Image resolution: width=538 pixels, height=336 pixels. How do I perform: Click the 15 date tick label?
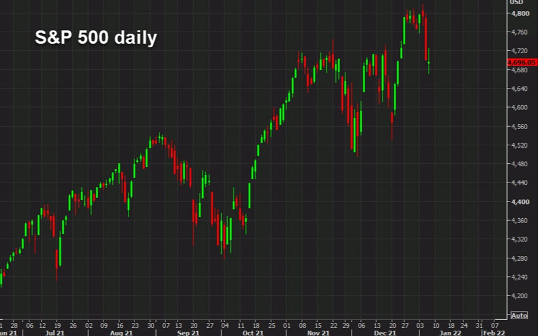click(x=318, y=325)
